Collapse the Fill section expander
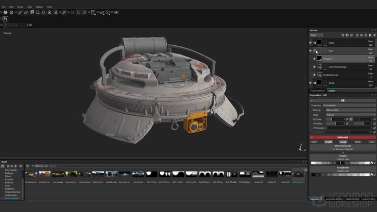Image resolution: width=377 pixels, height=212 pixels. [x=312, y=101]
